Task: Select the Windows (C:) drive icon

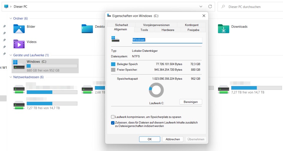Action: click(x=19, y=65)
